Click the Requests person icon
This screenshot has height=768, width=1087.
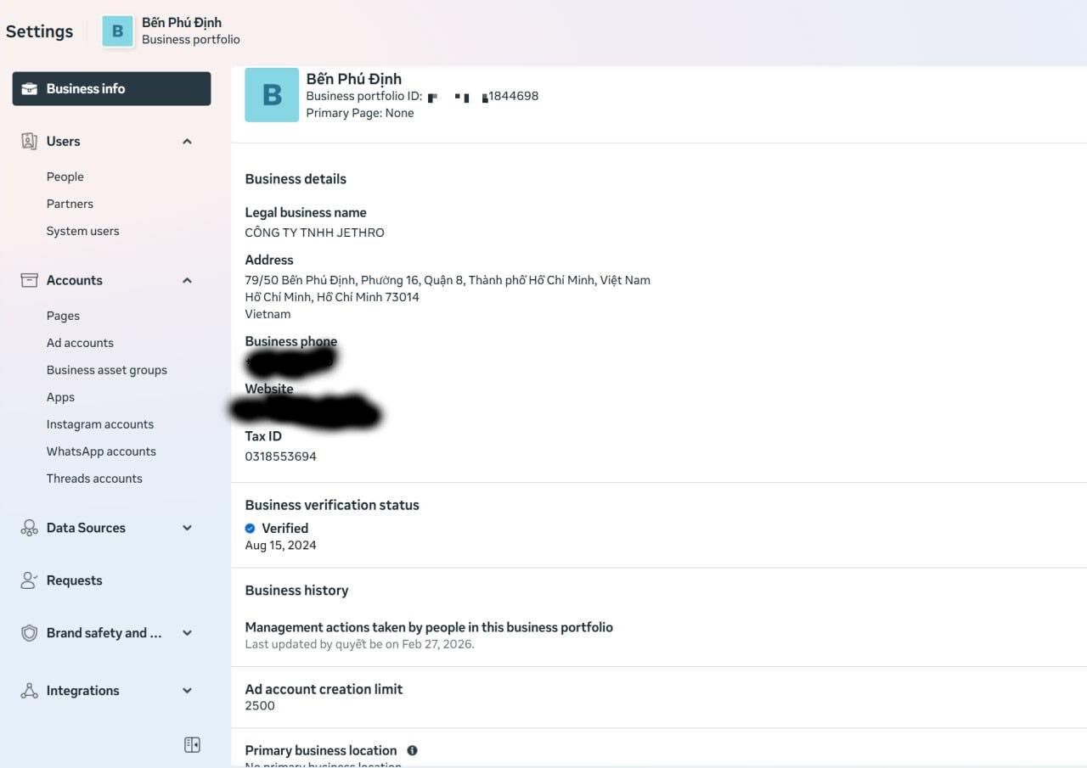tap(30, 580)
